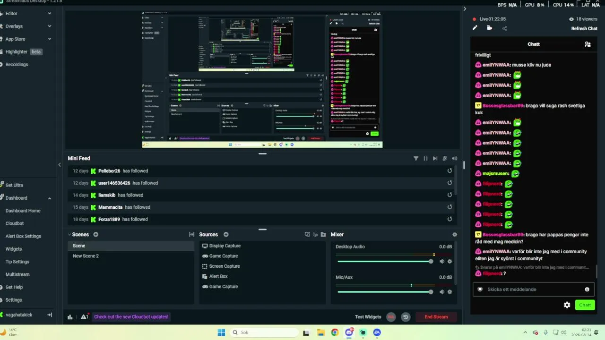Screen dimensions: 605x340
Task: Share the stream with share icon
Action: 504,28
